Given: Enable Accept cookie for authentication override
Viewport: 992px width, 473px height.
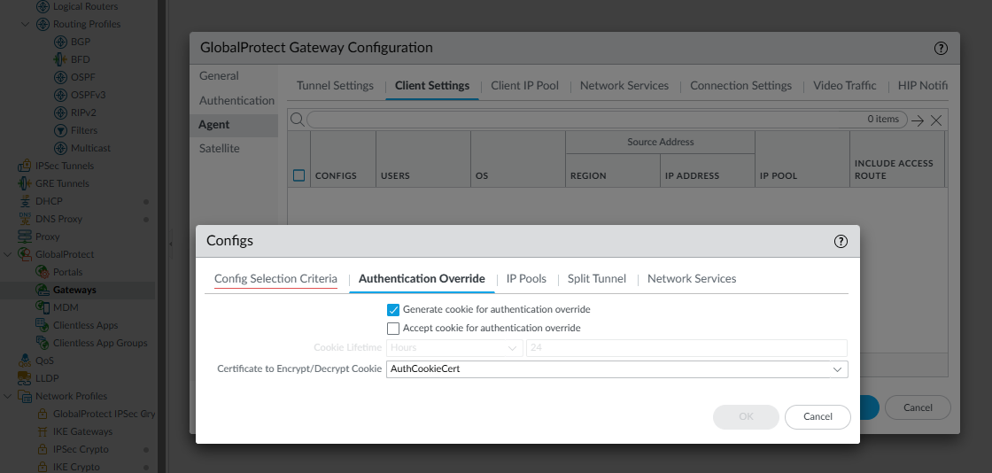Looking at the screenshot, I should [x=393, y=329].
